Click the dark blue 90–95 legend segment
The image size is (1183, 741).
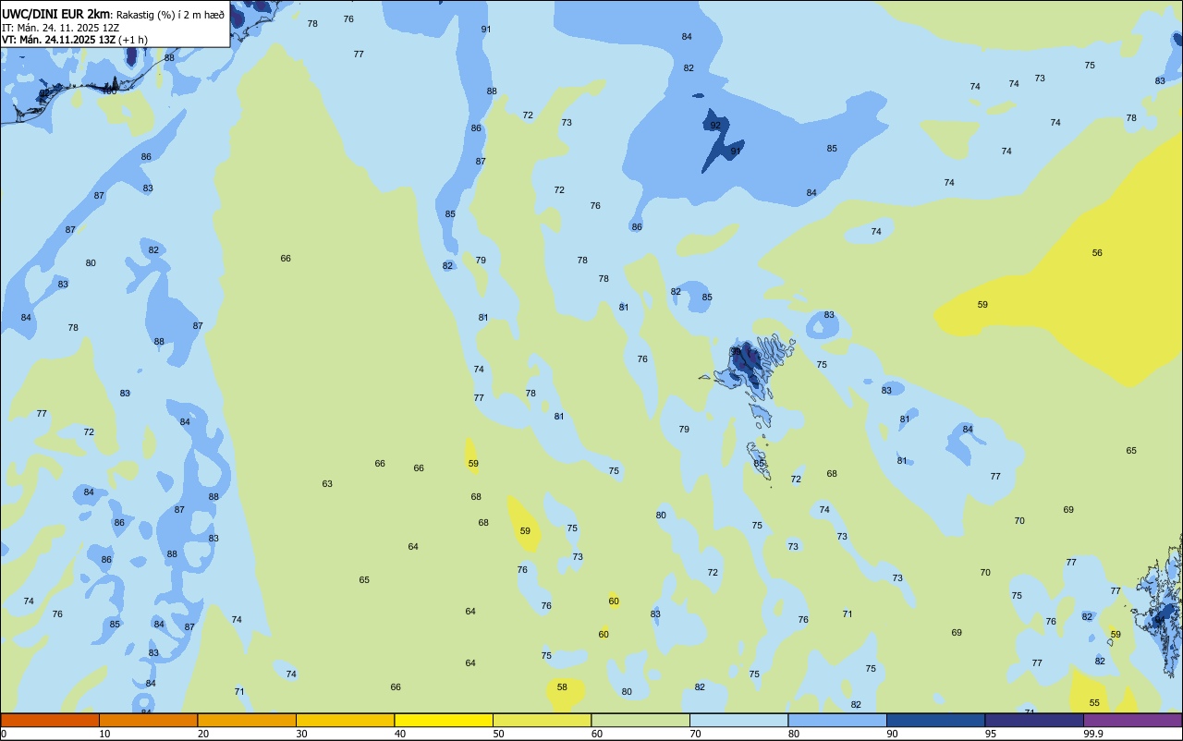tap(935, 720)
